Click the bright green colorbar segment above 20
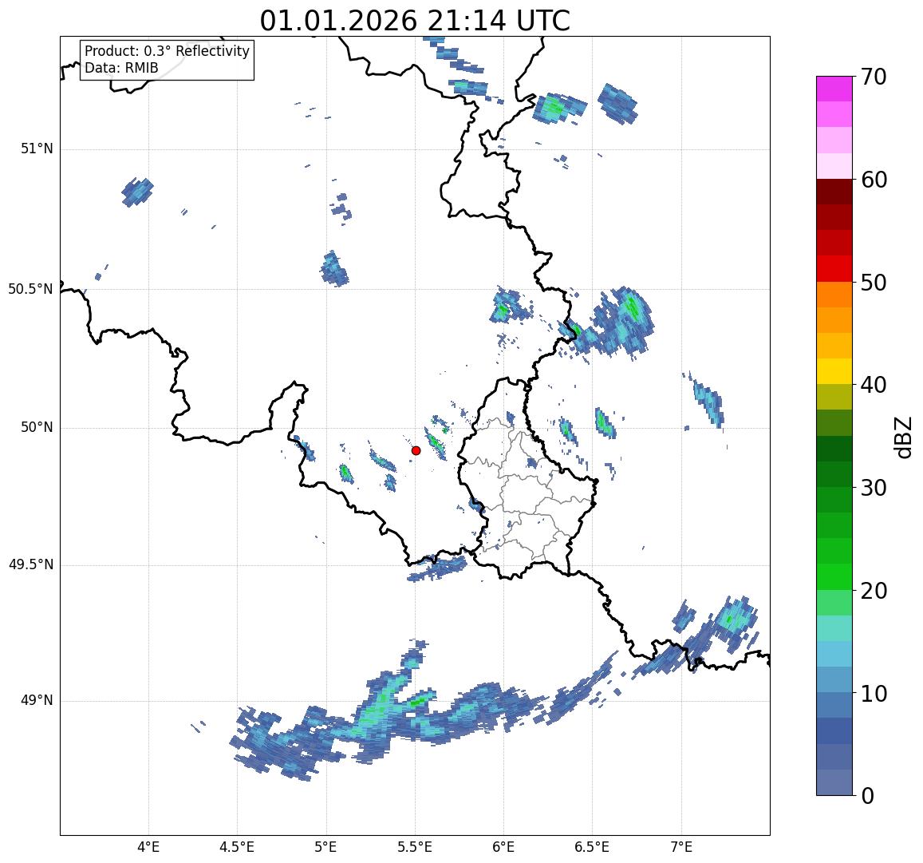Image resolution: width=923 pixels, height=863 pixels. (834, 577)
